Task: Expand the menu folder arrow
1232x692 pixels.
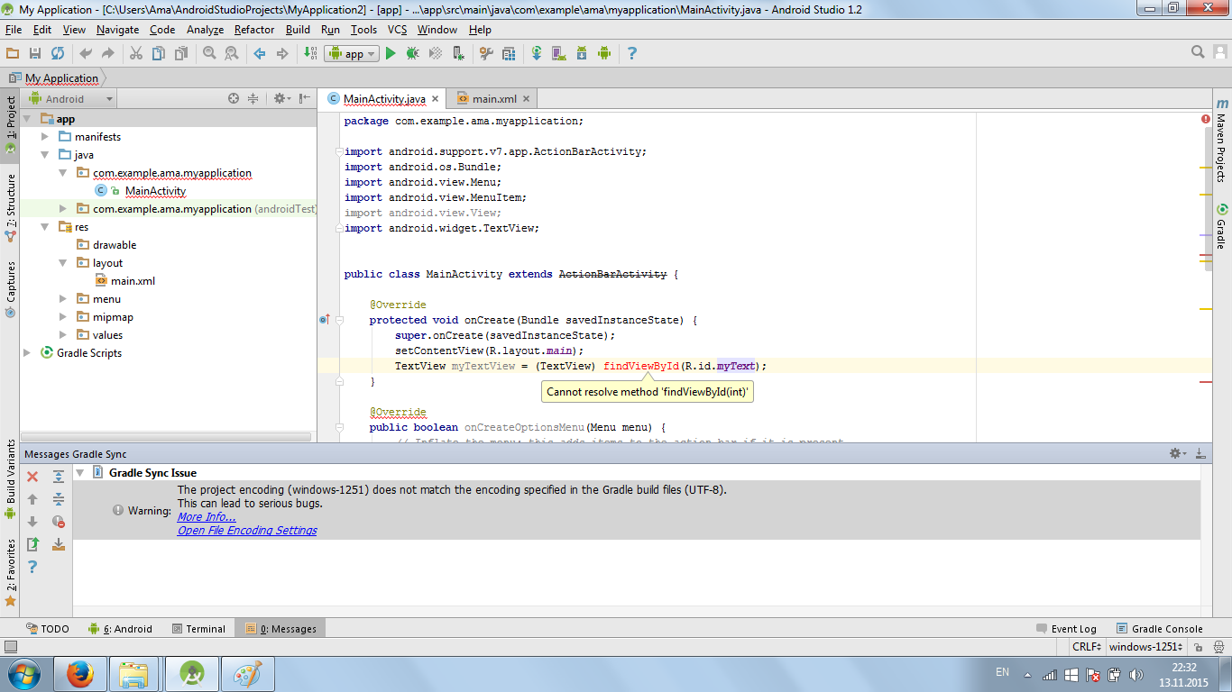Action: point(63,299)
